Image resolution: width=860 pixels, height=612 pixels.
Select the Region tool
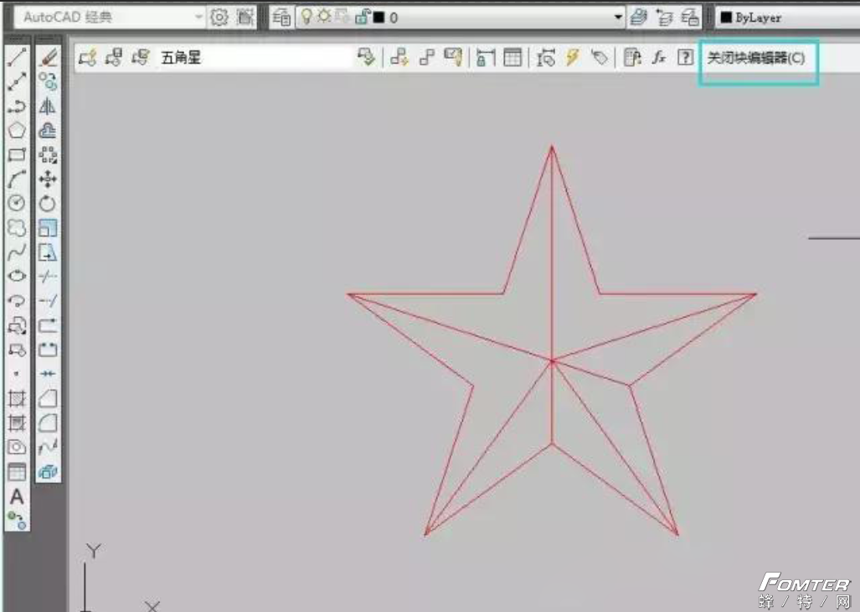pos(17,447)
